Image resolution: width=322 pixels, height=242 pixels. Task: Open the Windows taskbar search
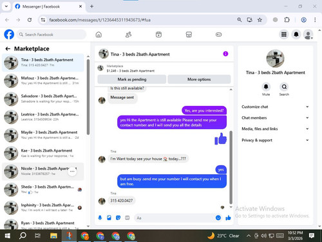[x=23, y=236]
